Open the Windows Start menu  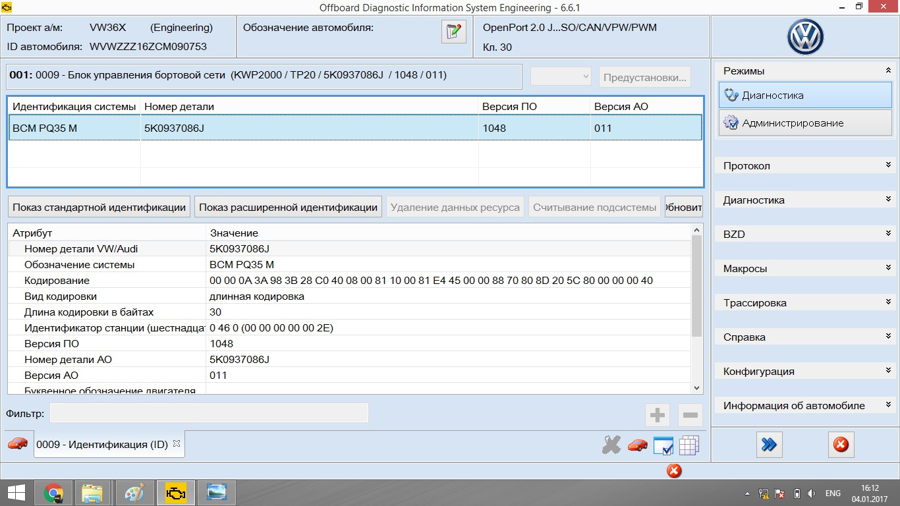[16, 492]
